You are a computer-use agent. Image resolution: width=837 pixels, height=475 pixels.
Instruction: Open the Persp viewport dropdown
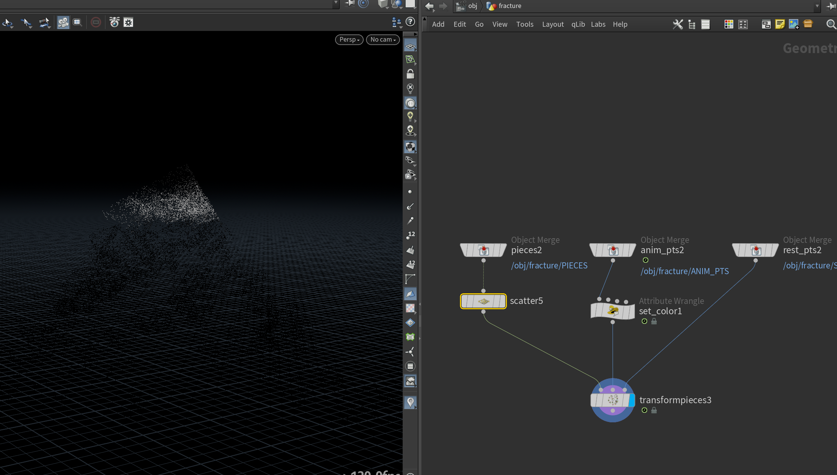pos(349,39)
